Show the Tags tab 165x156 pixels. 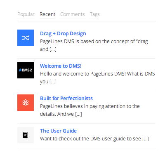click(95, 14)
